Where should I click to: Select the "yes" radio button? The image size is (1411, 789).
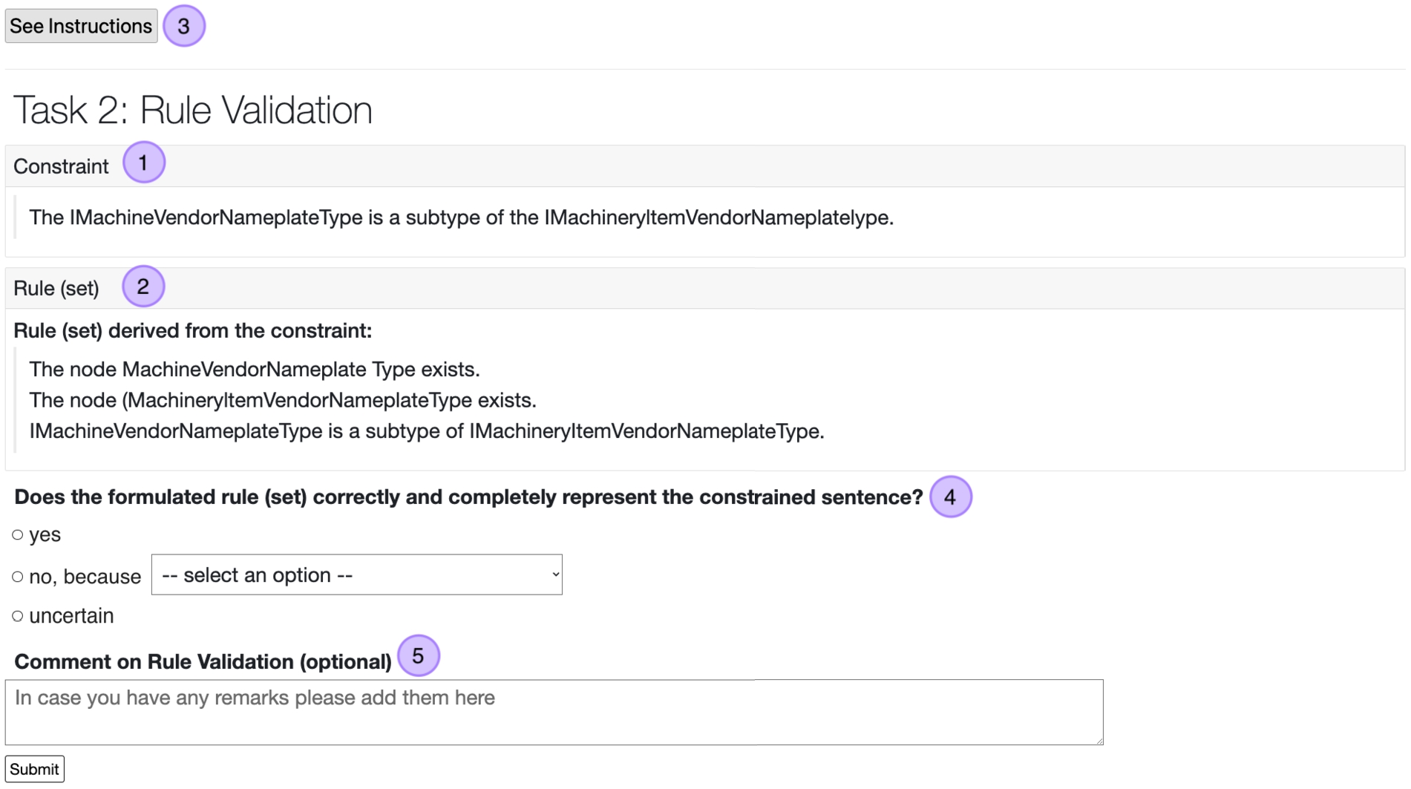click(18, 534)
